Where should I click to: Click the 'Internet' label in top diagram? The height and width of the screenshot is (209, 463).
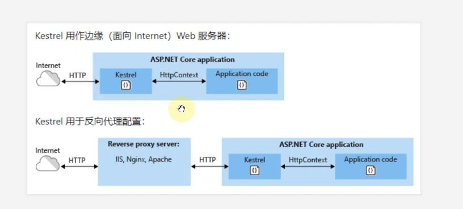click(x=48, y=65)
